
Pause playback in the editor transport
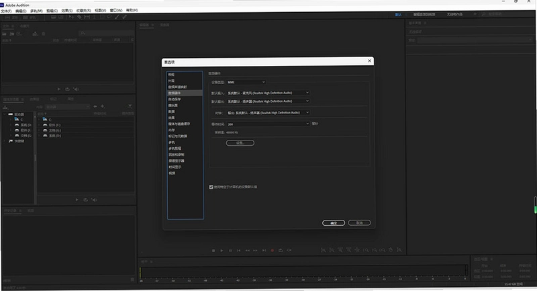click(x=230, y=251)
